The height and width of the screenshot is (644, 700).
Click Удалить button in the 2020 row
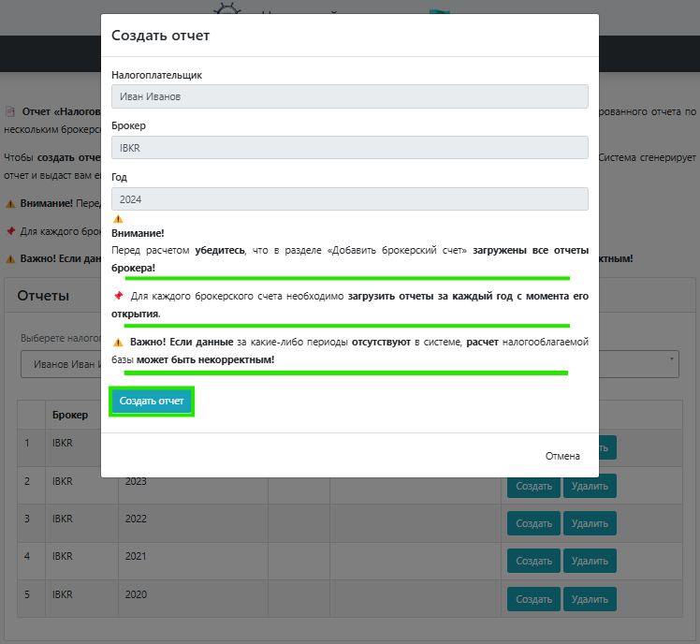[590, 599]
